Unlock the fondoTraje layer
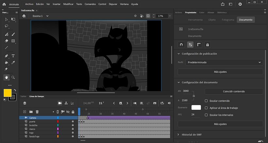The image size is (268, 143). [x=73, y=136]
